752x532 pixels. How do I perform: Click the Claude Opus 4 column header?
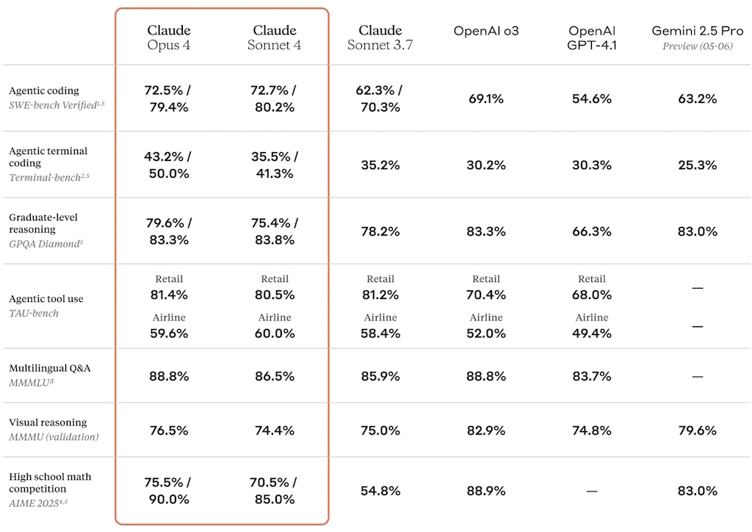tap(168, 37)
